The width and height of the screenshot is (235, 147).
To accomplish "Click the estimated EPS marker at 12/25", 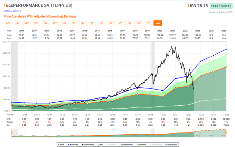I will 226,67.
